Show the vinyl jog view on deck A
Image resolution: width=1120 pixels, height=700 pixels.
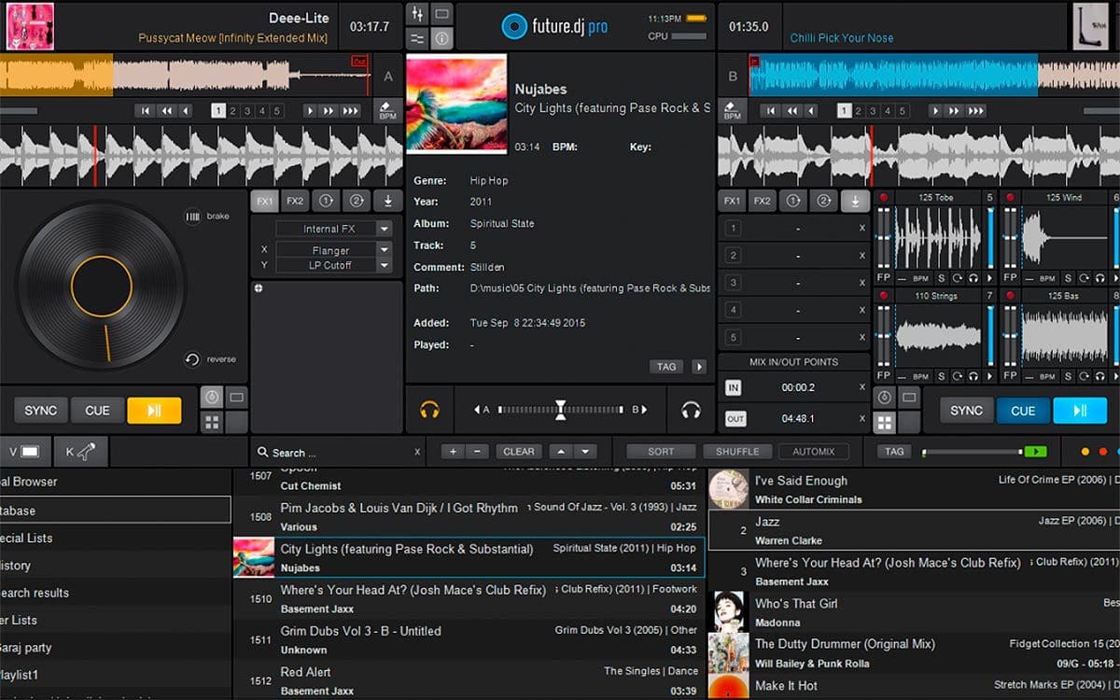point(212,398)
